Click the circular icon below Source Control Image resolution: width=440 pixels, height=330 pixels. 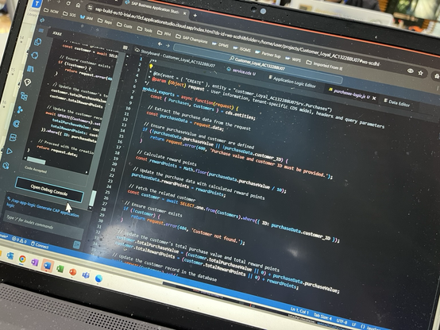[17, 124]
